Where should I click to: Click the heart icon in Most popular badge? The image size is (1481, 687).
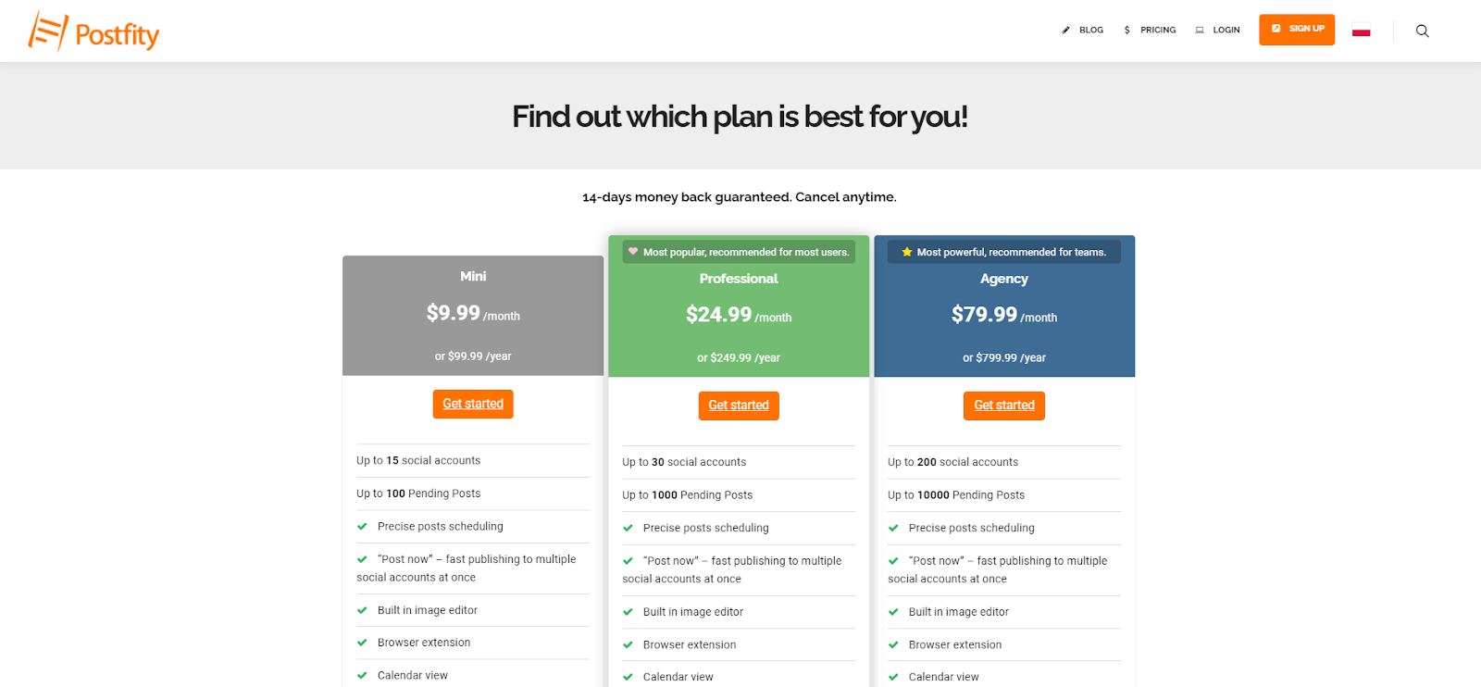click(x=633, y=251)
